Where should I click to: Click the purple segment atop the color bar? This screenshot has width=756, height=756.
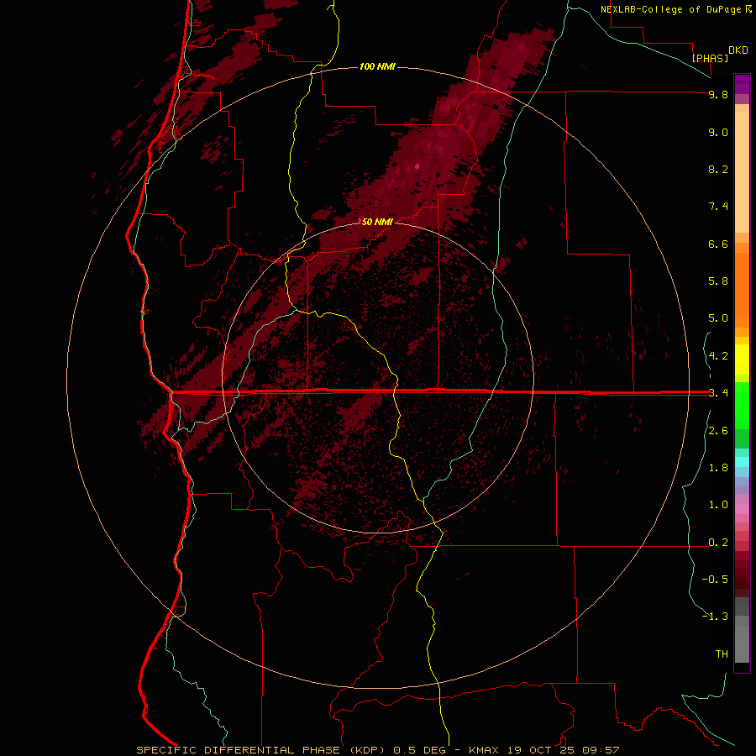[742, 84]
